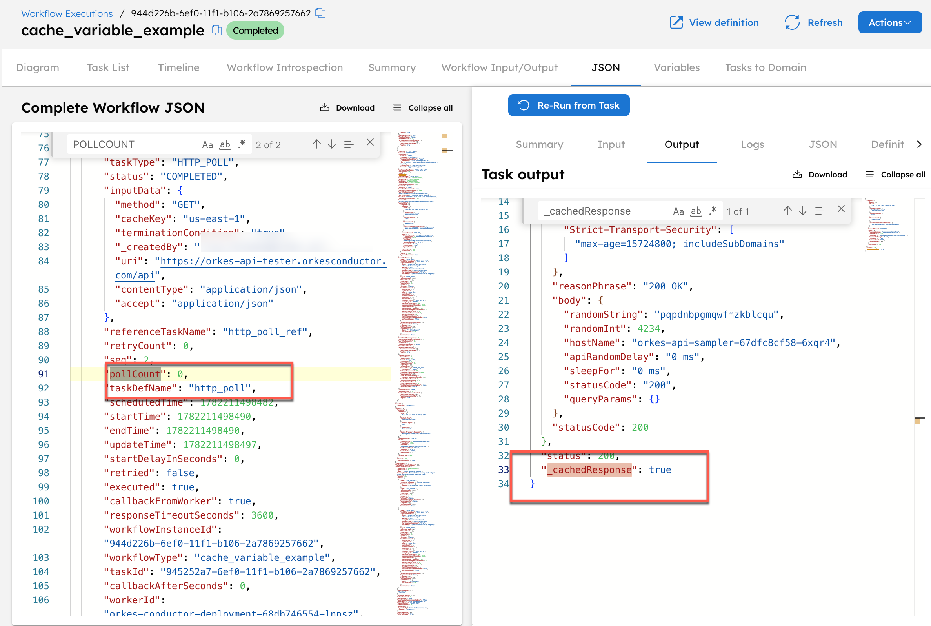Copy the cache_variable_example workflow name

217,30
